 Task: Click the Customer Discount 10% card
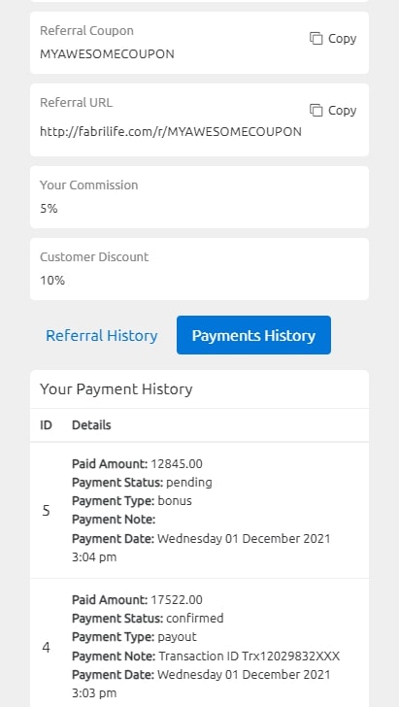pyautogui.click(x=199, y=269)
